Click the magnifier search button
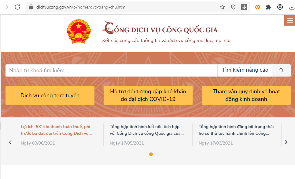This screenshot has width=295, height=179. (282, 70)
